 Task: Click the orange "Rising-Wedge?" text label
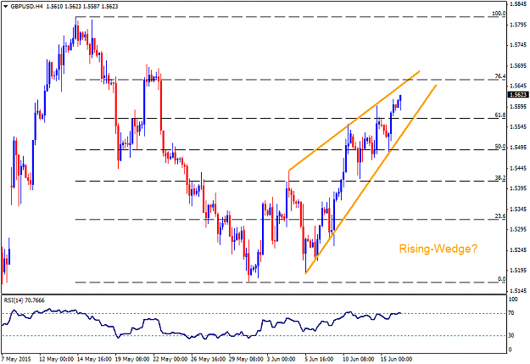[438, 249]
